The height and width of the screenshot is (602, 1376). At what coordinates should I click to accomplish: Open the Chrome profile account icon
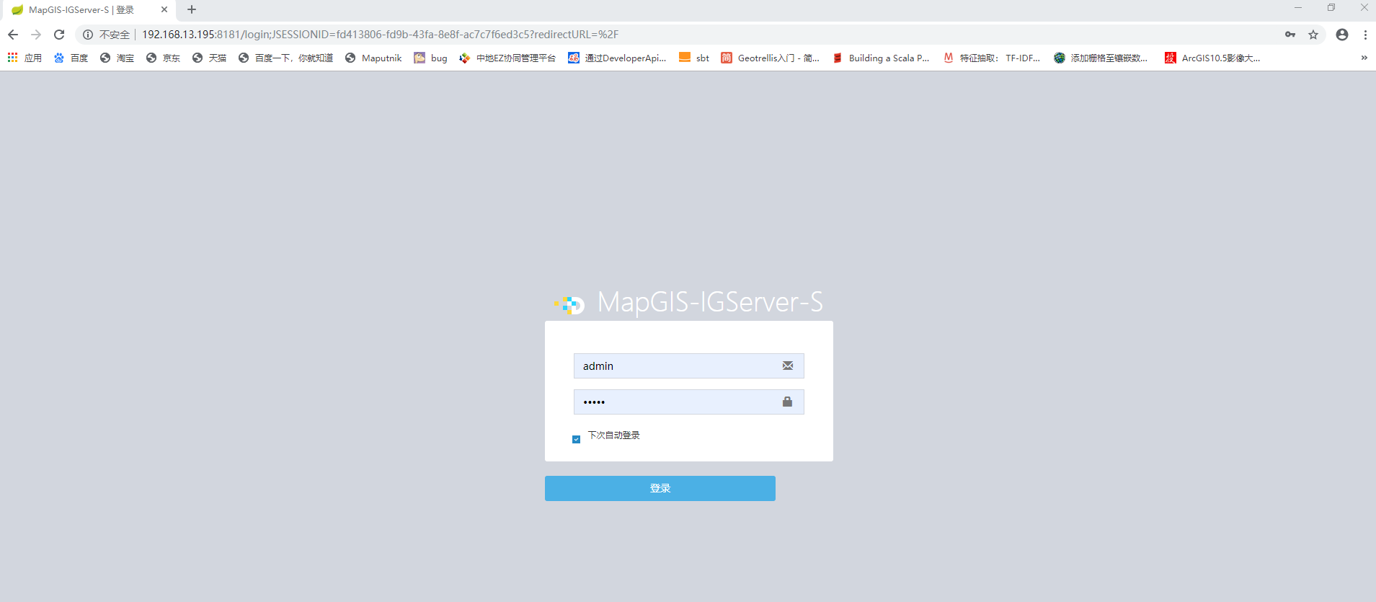tap(1342, 35)
